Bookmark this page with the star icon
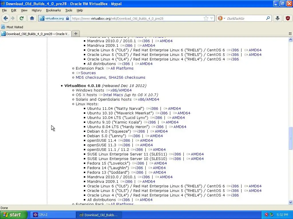This screenshot has height=219, width=293. coord(206,19)
